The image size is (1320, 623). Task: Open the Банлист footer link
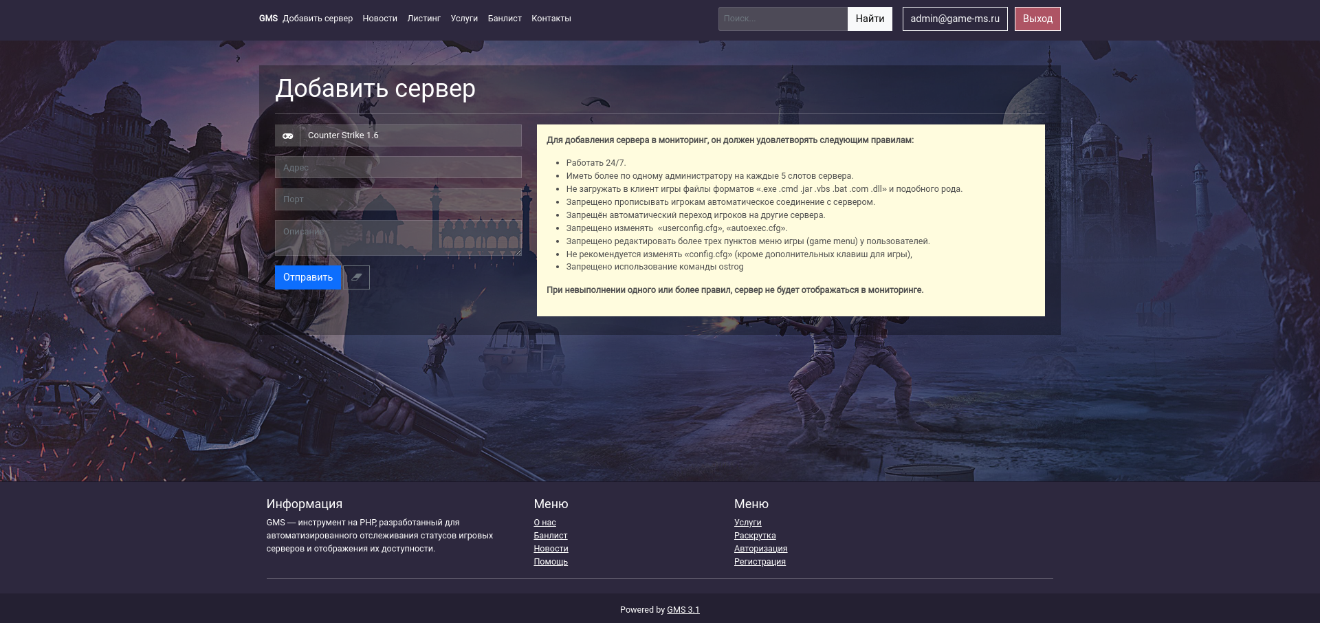[x=551, y=536]
